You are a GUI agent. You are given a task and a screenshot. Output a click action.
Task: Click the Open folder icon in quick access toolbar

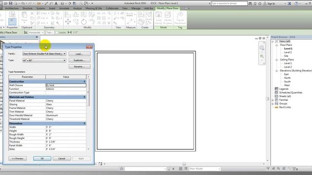(x=5, y=3)
